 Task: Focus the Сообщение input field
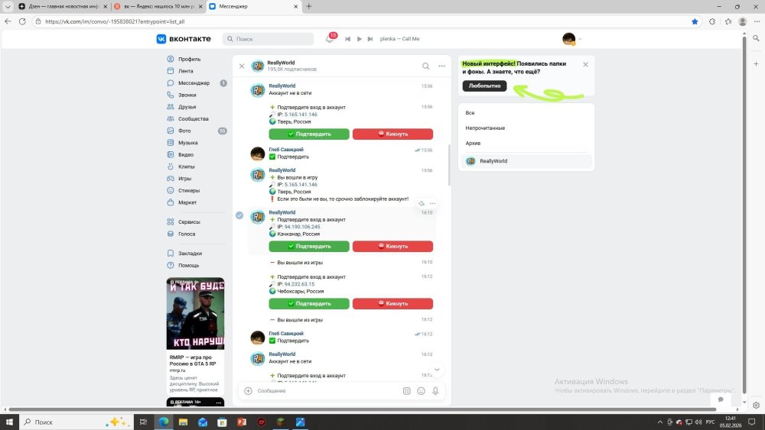point(327,390)
